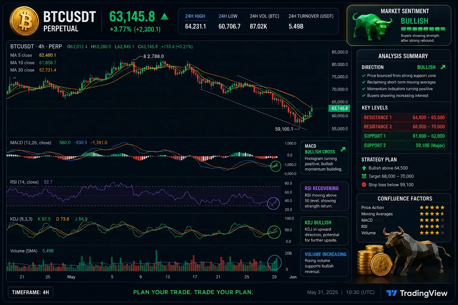Click the red stop icon beside 'Stop loss below 59,100'

tap(364, 185)
